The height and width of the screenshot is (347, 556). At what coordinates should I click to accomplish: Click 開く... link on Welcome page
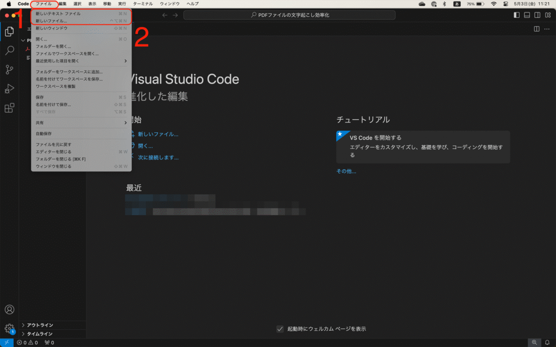146,146
